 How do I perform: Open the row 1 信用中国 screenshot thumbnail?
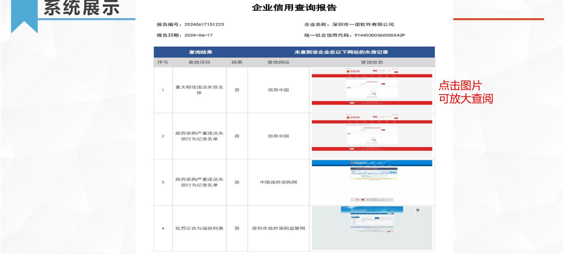(x=372, y=90)
